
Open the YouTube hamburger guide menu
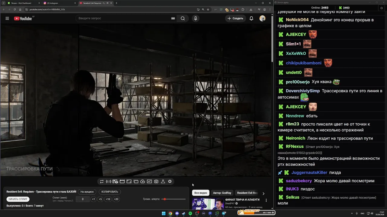pyautogui.click(x=7, y=18)
